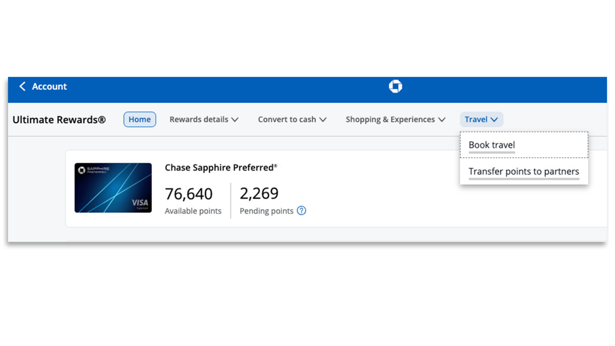Collapse the open Travel menu
This screenshot has height=346, width=615.
coord(481,119)
